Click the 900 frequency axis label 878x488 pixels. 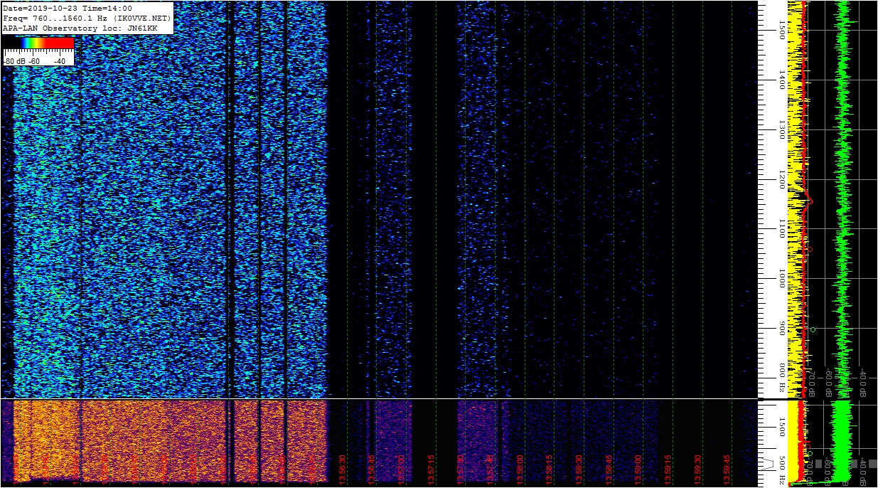click(x=782, y=328)
